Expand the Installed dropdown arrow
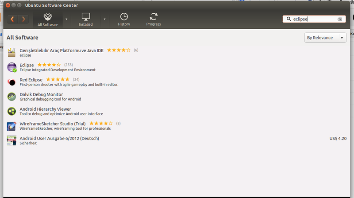The height and width of the screenshot is (198, 354). [x=104, y=19]
